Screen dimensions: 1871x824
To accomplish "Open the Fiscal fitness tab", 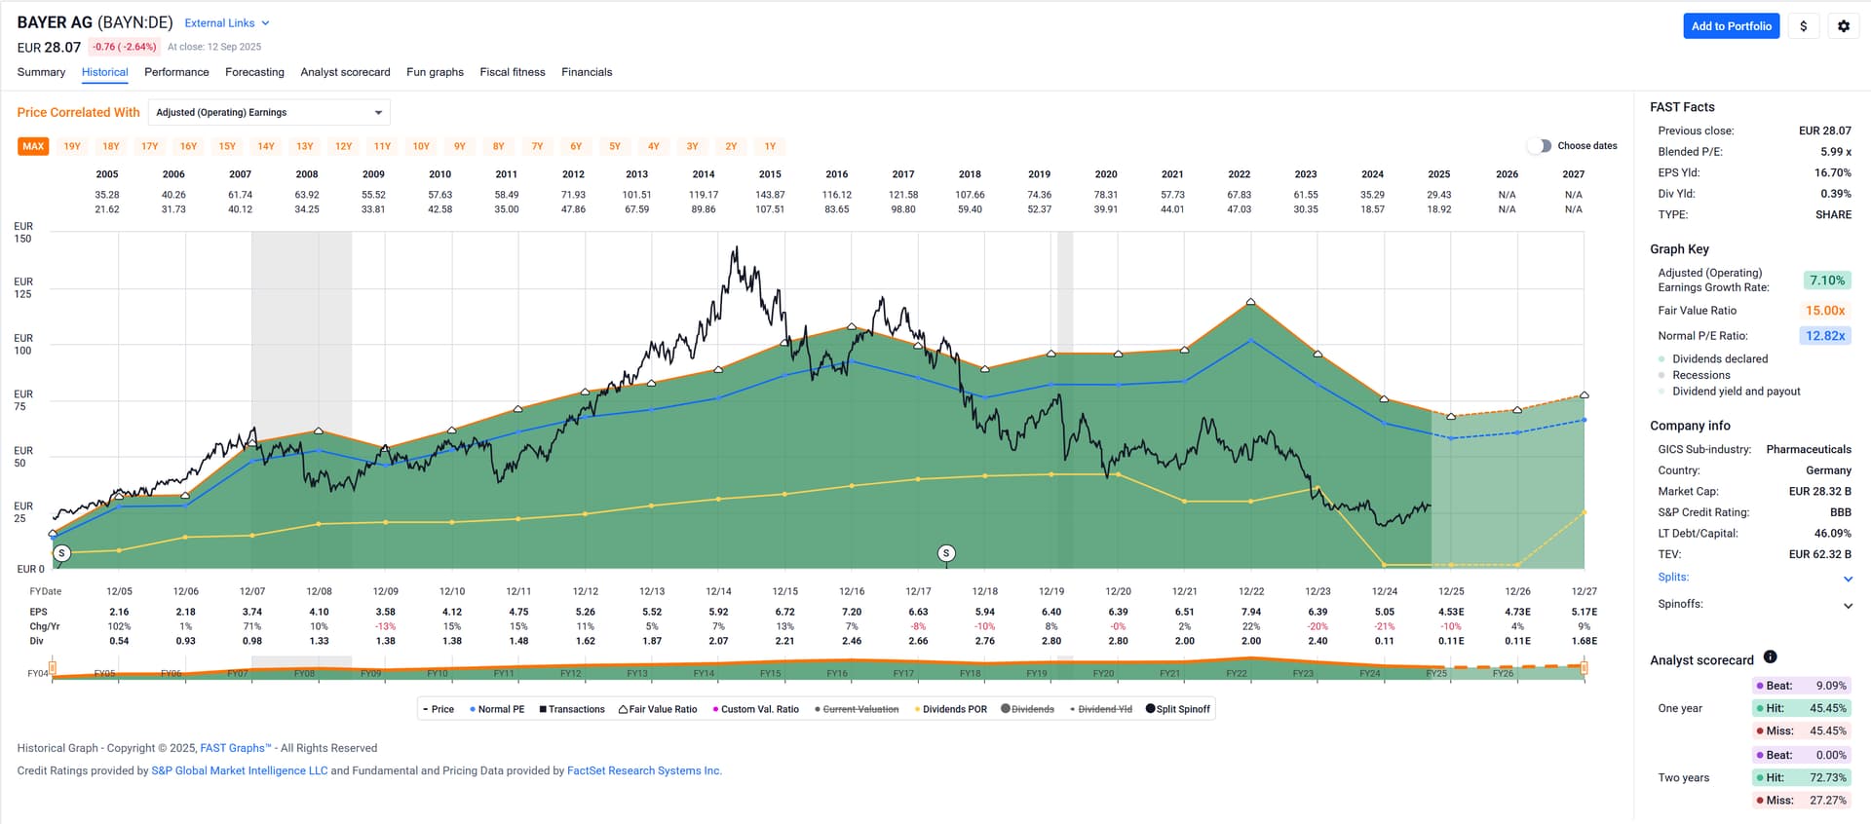I will (x=512, y=72).
